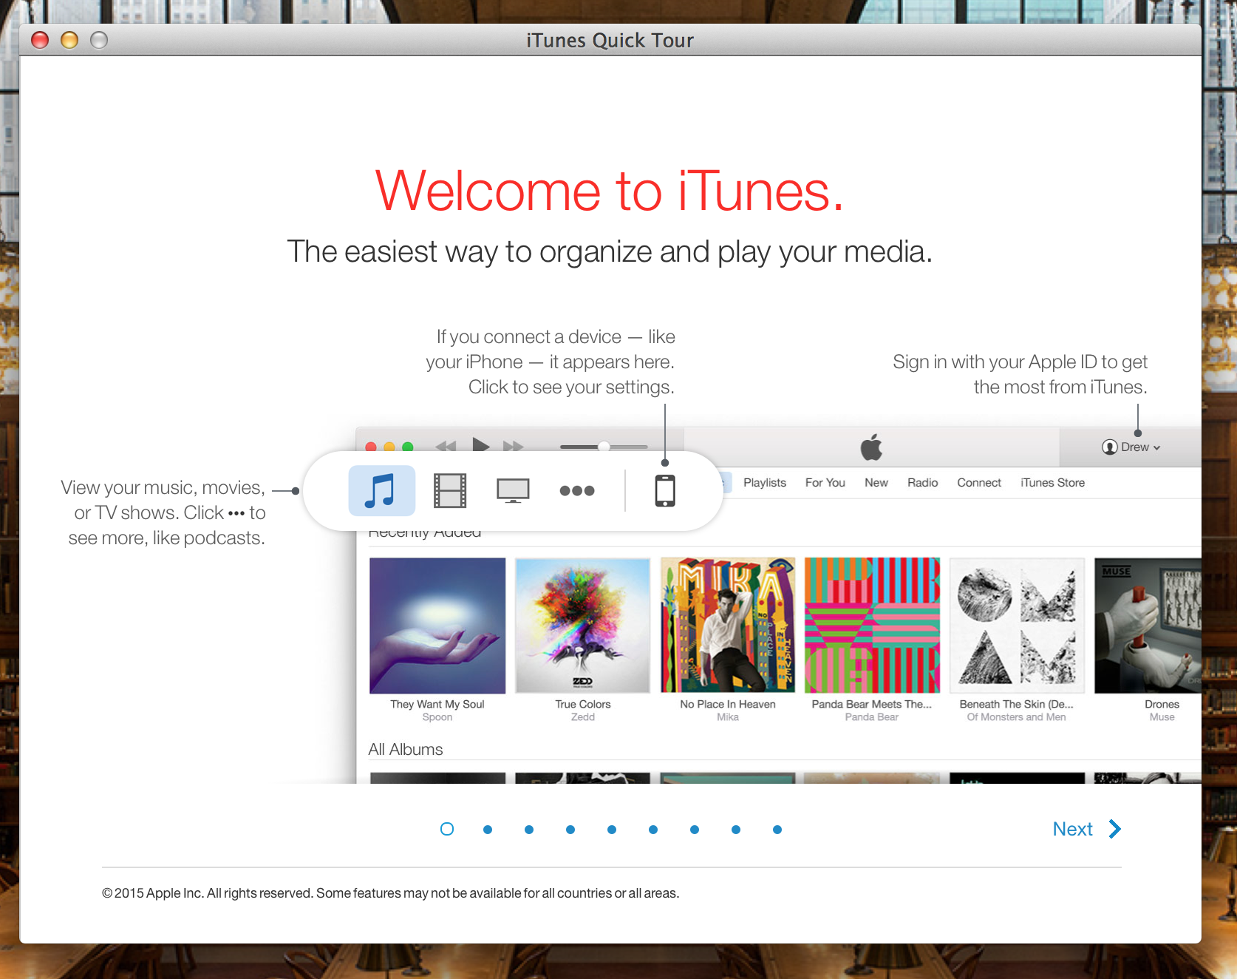Select the first page indicator circle
1237x979 pixels.
click(x=447, y=829)
